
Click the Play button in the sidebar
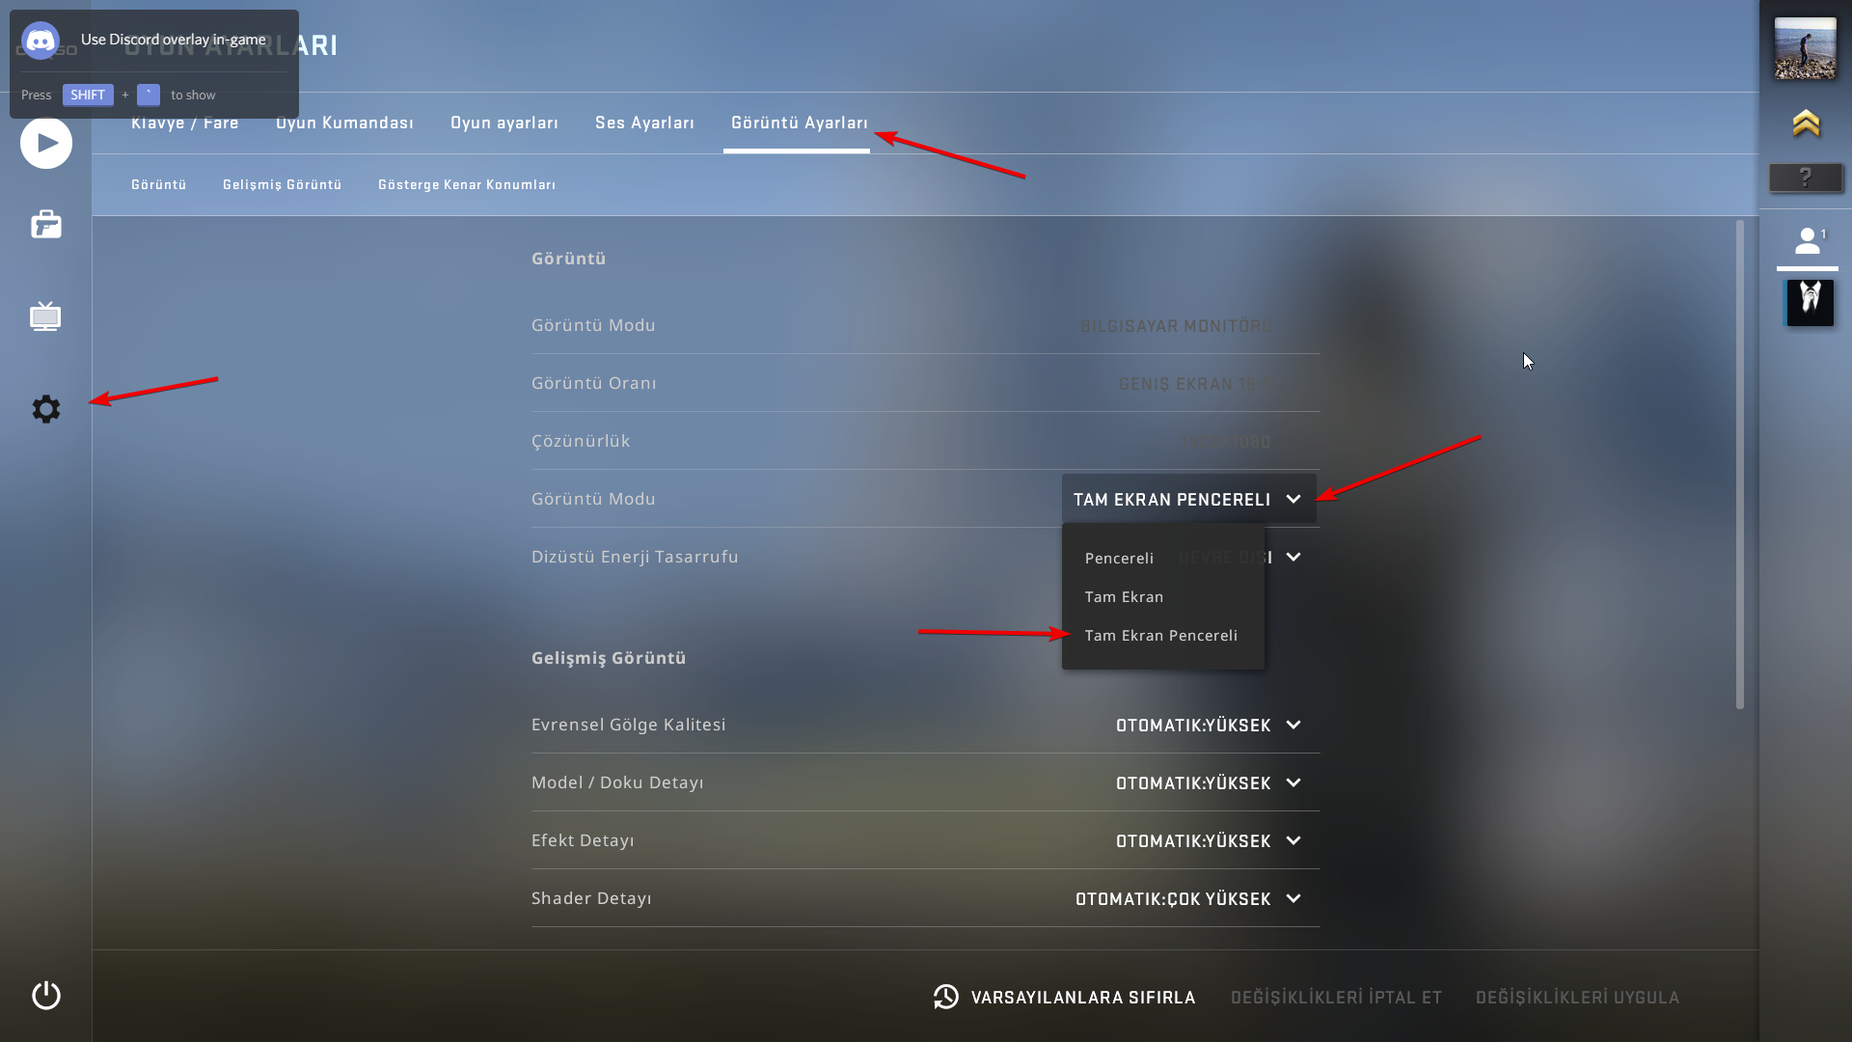coord(46,143)
